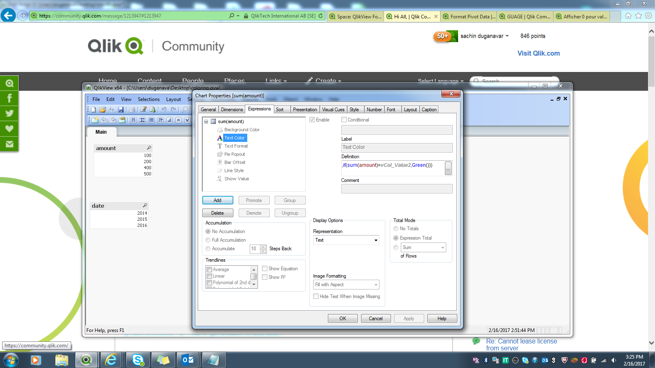The width and height of the screenshot is (655, 368).
Task: Open Skype from the Windows taskbar
Action: [x=138, y=360]
